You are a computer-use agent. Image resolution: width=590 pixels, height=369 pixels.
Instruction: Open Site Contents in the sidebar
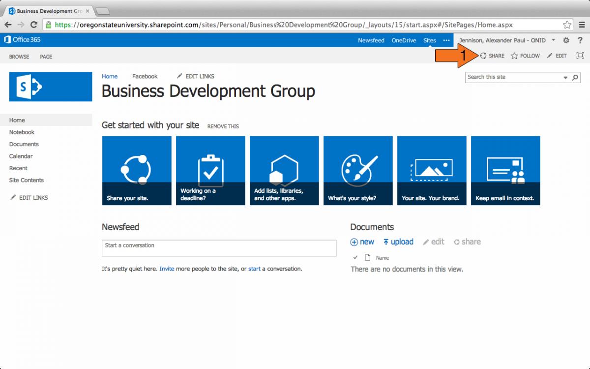(27, 180)
